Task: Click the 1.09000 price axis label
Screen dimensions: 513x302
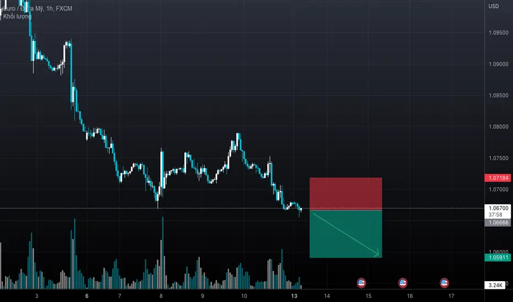Action: coord(498,64)
